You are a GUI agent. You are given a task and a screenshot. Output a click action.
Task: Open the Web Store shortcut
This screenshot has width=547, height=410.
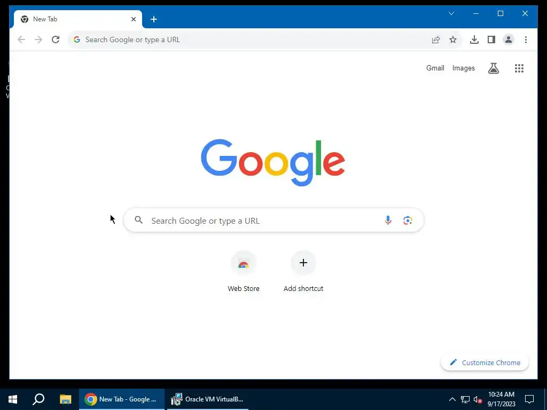(x=244, y=272)
